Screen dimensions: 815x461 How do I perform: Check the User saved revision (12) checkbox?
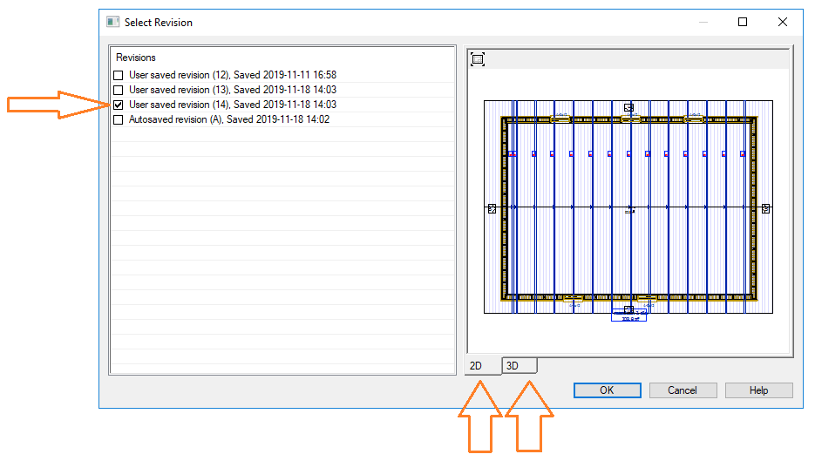pos(119,76)
